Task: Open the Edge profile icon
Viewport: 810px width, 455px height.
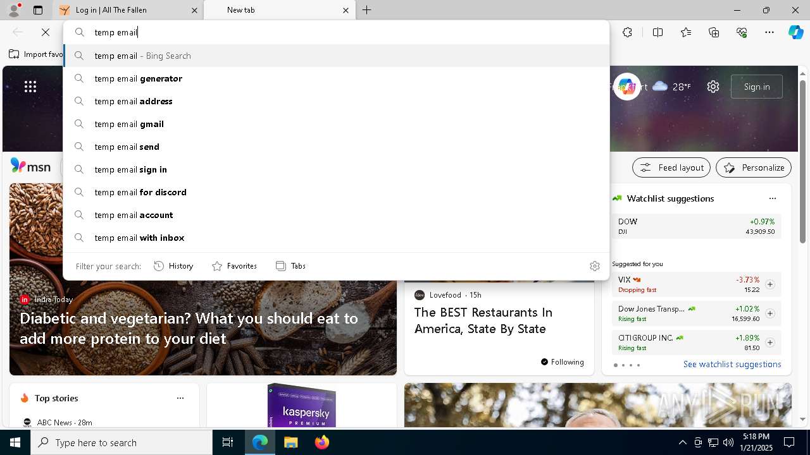Action: (x=13, y=10)
